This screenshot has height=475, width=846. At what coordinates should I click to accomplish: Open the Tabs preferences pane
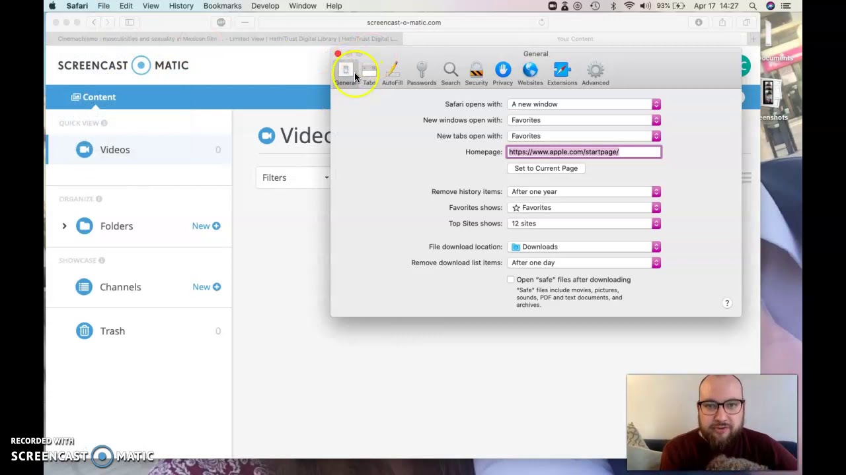pos(369,74)
